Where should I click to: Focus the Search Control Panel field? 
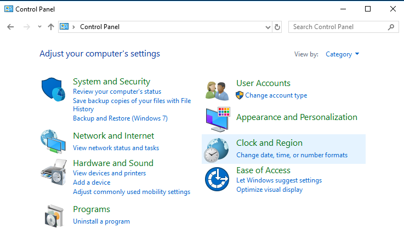pyautogui.click(x=339, y=27)
